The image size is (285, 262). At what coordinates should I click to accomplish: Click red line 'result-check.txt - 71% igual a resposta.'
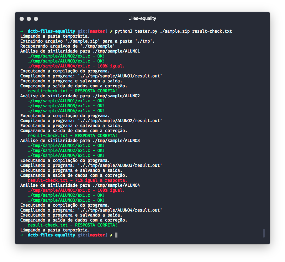pyautogui.click(x=78, y=180)
